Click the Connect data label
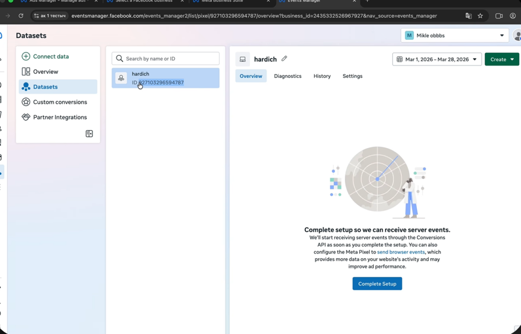Image resolution: width=521 pixels, height=334 pixels. 51,56
